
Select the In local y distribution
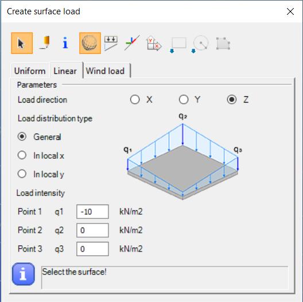[41, 174]
